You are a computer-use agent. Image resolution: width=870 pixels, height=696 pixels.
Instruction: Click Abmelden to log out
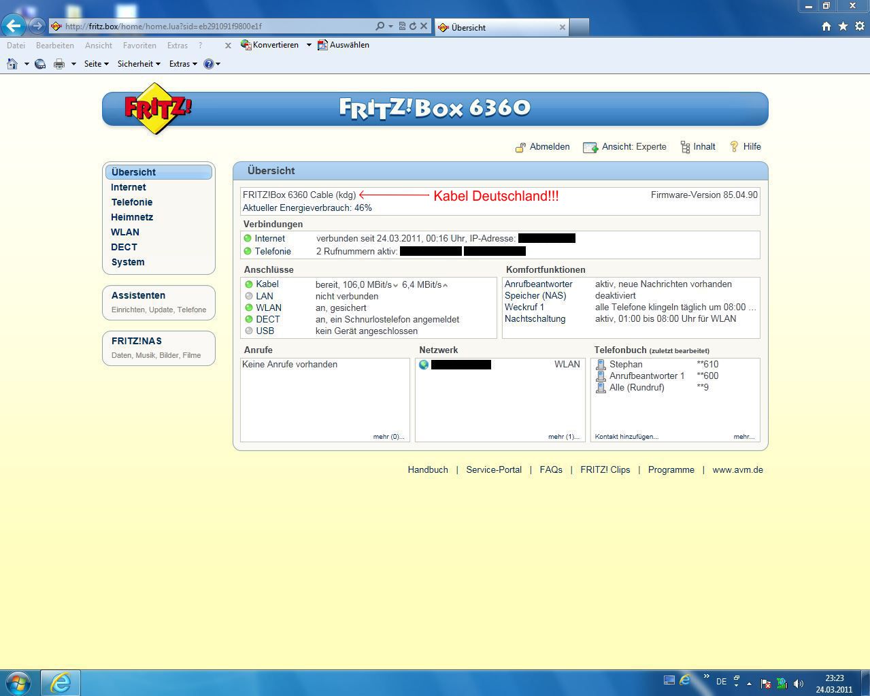[x=542, y=146]
